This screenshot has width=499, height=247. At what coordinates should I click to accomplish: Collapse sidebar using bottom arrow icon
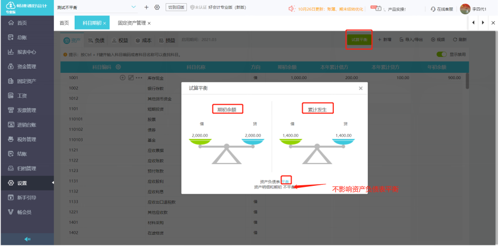coord(27,240)
